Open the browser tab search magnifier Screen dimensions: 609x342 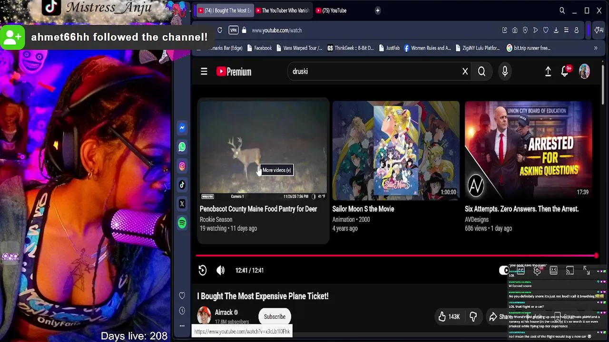coord(562,10)
